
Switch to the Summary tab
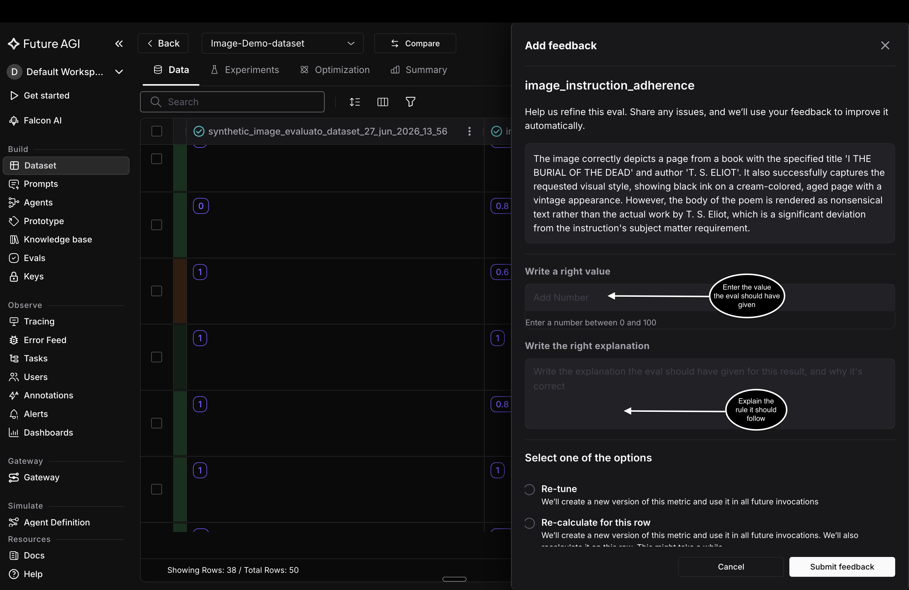tap(419, 70)
